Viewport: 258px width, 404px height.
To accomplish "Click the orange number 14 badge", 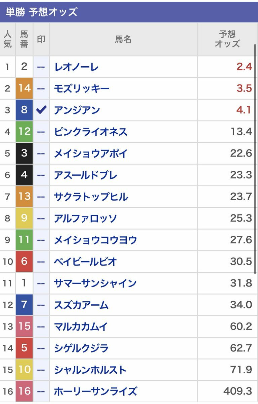I will coord(24,89).
